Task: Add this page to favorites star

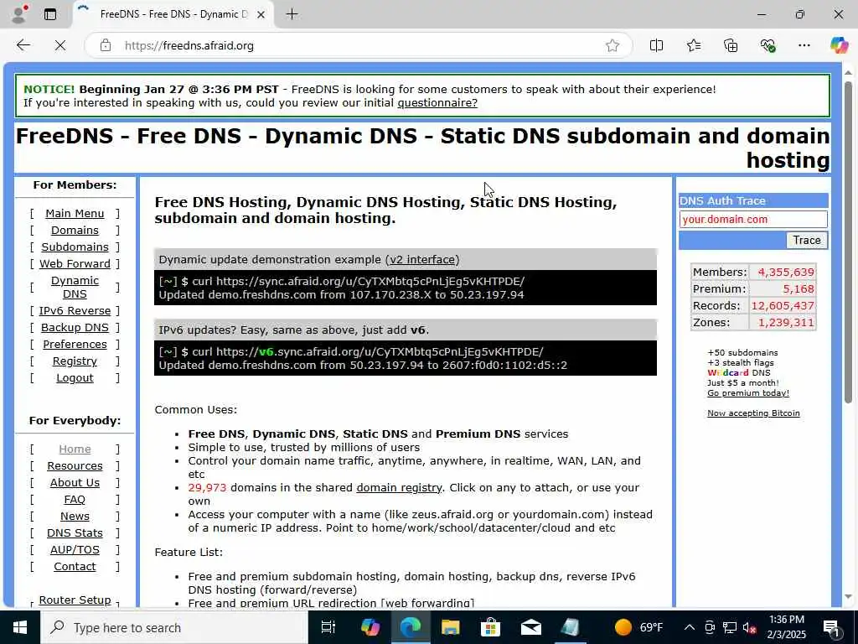Action: pyautogui.click(x=612, y=45)
